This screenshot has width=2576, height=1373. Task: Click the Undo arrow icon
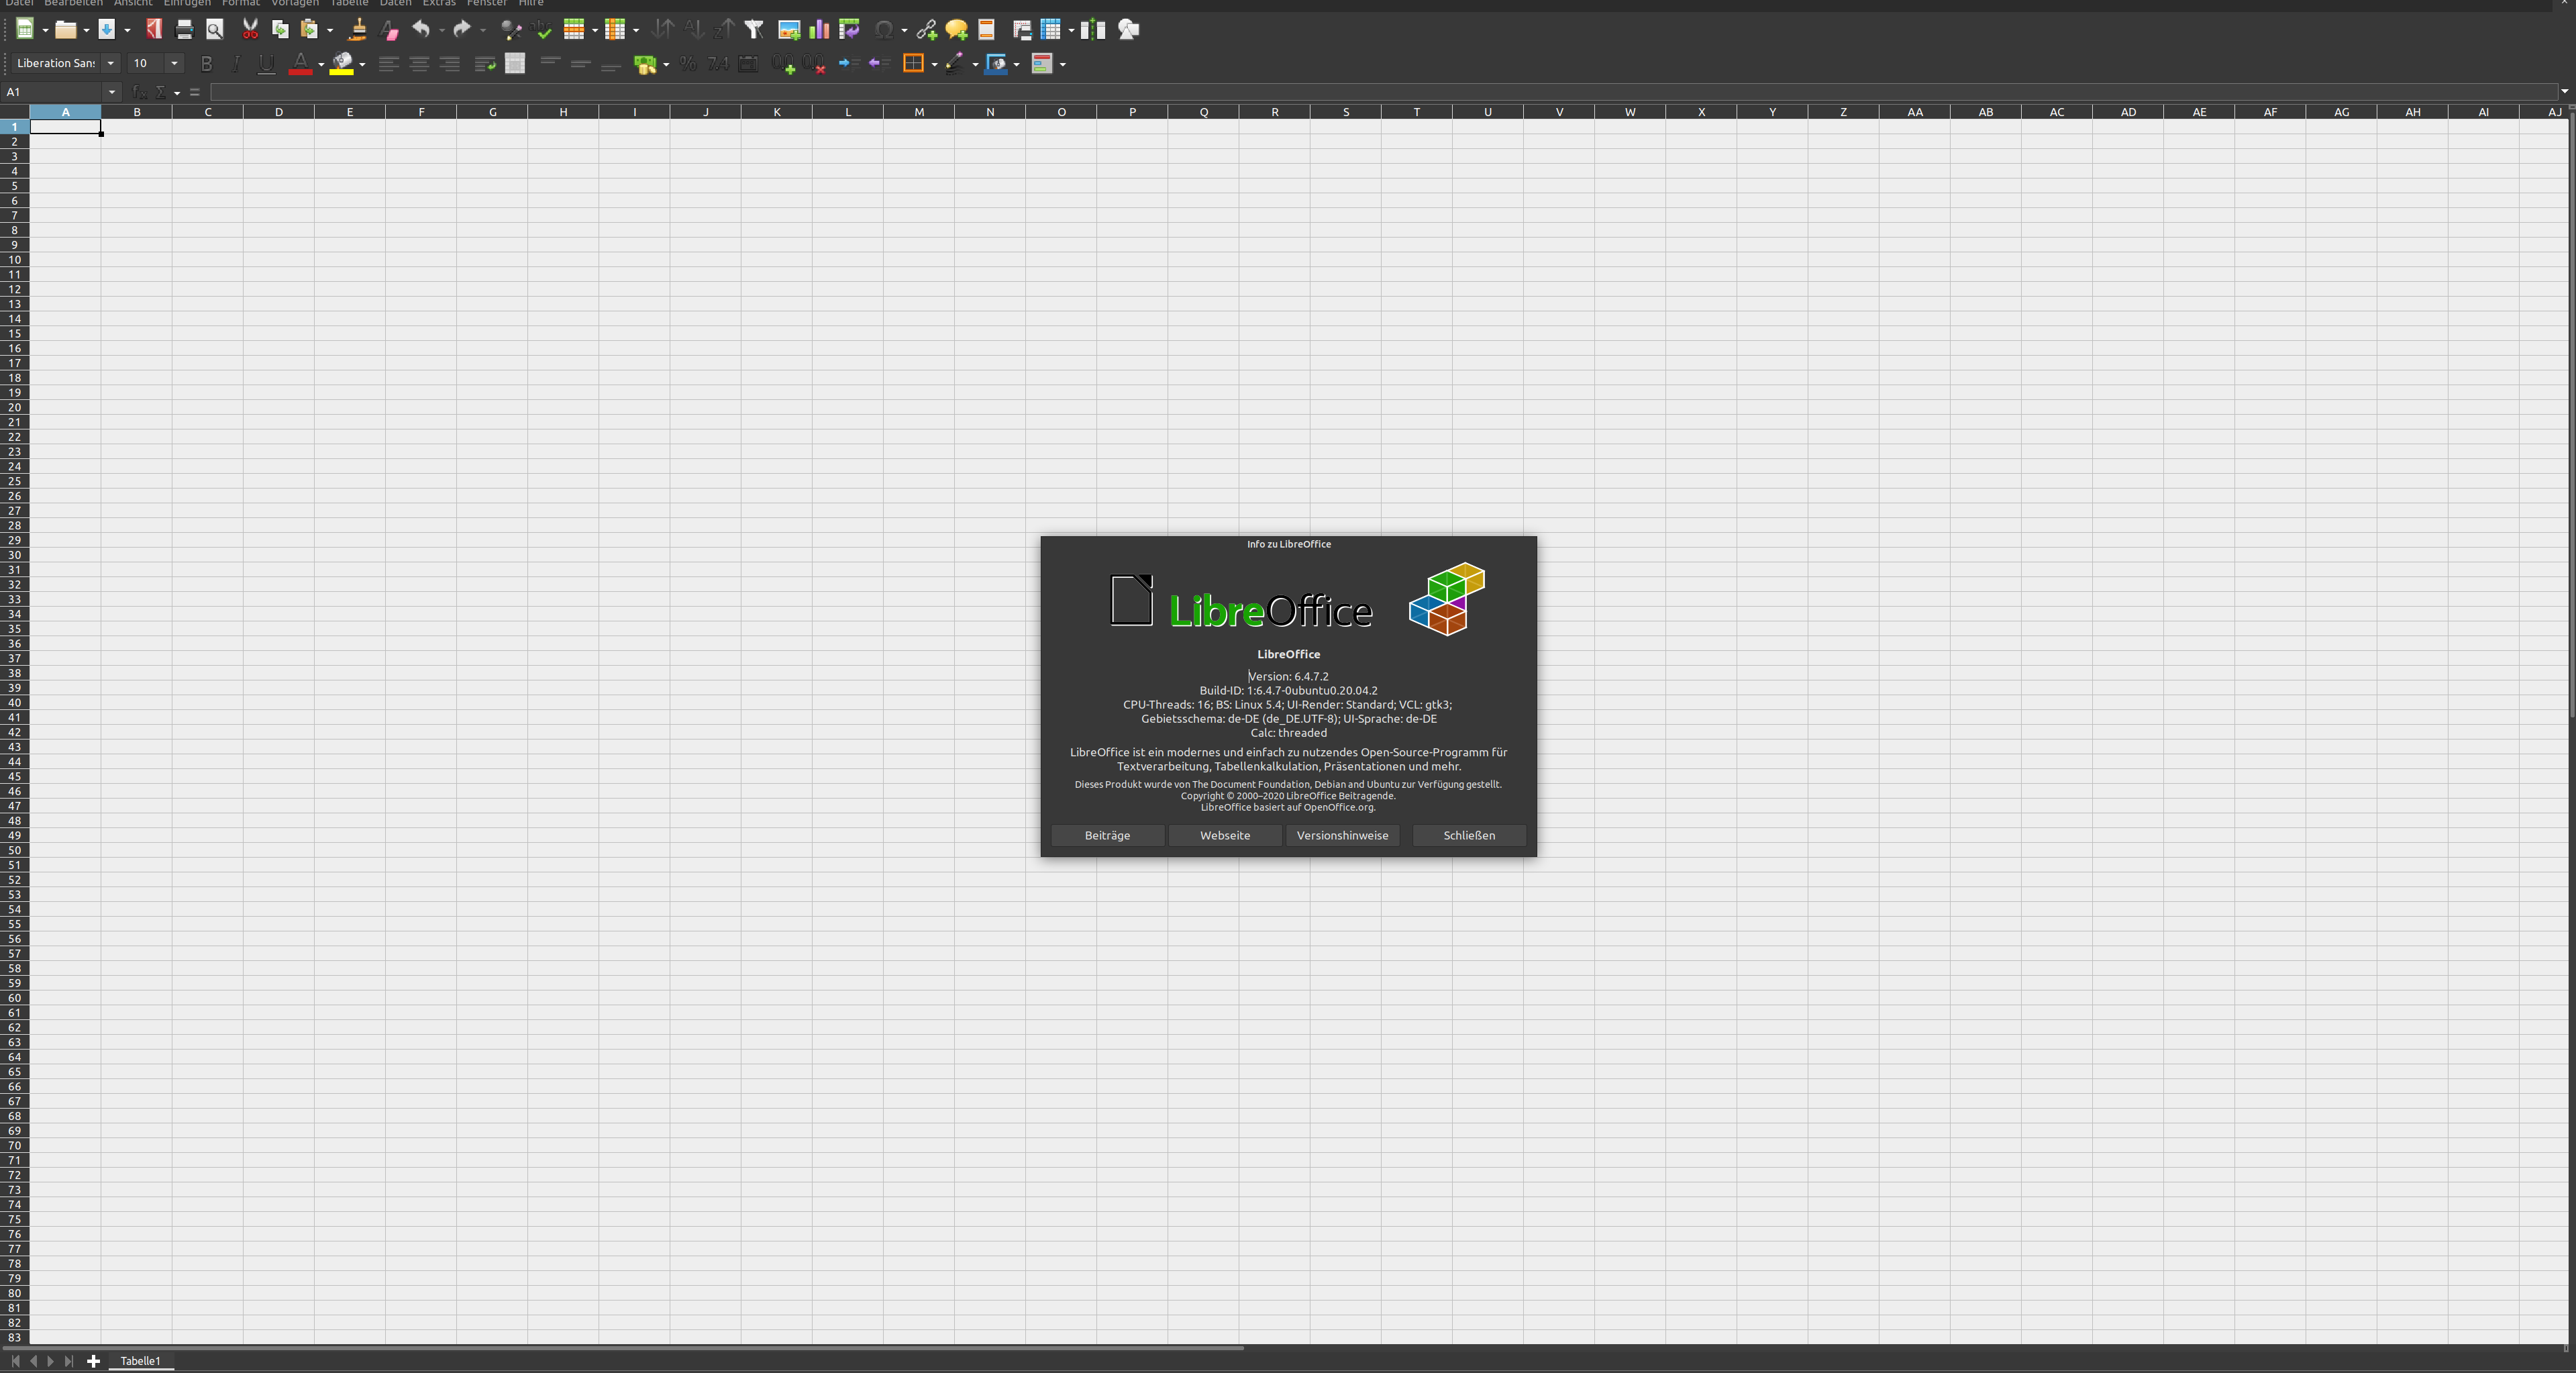[421, 29]
